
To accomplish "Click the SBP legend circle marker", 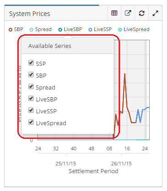I will pos(10,30).
